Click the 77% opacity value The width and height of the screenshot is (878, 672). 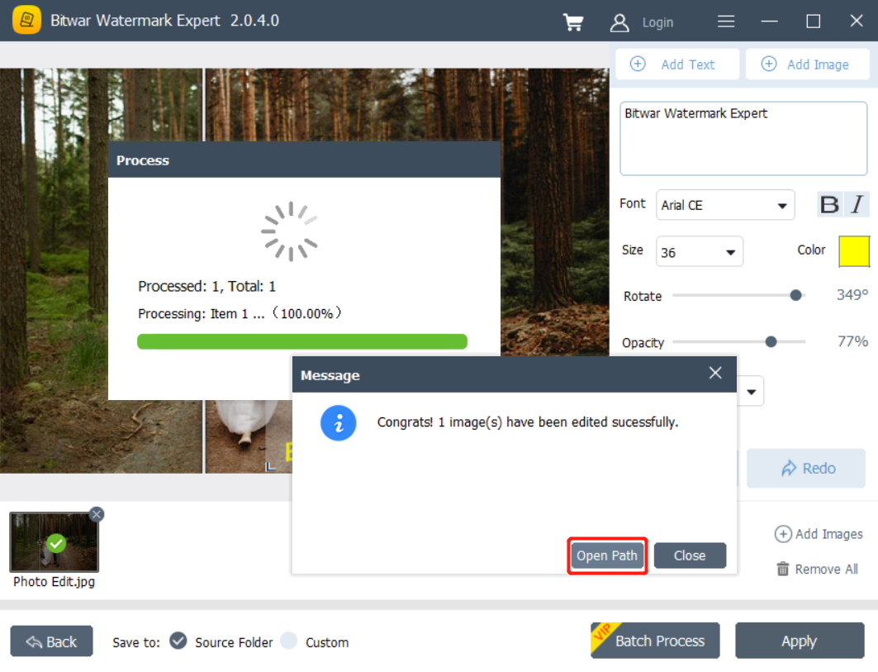[x=852, y=341]
